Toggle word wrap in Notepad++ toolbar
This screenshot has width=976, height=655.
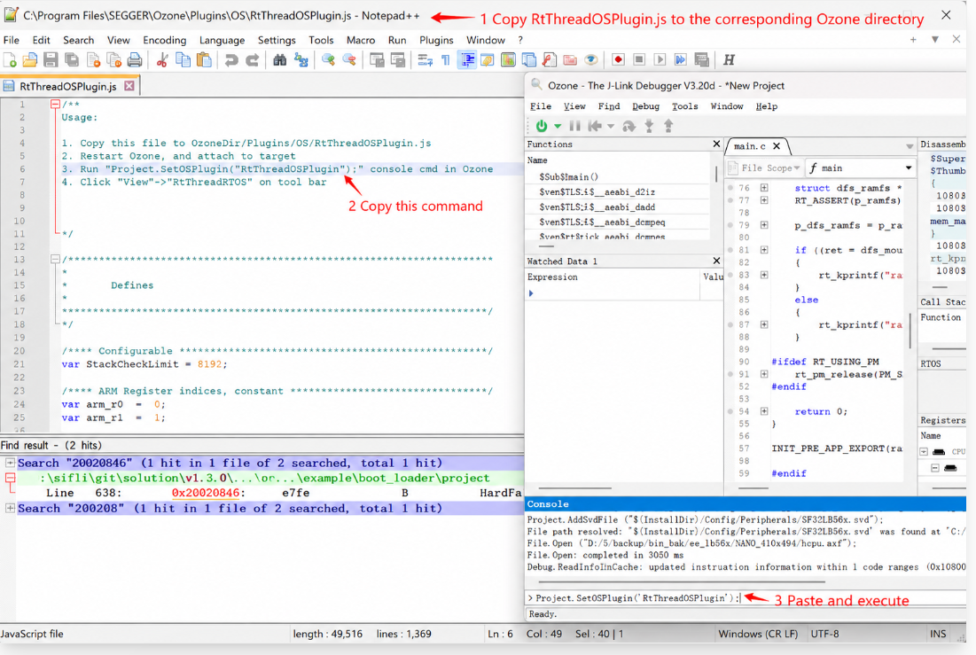tap(426, 59)
